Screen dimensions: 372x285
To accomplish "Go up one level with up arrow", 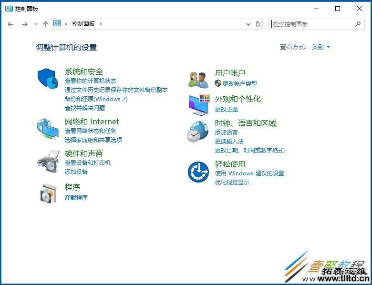I will (46, 24).
